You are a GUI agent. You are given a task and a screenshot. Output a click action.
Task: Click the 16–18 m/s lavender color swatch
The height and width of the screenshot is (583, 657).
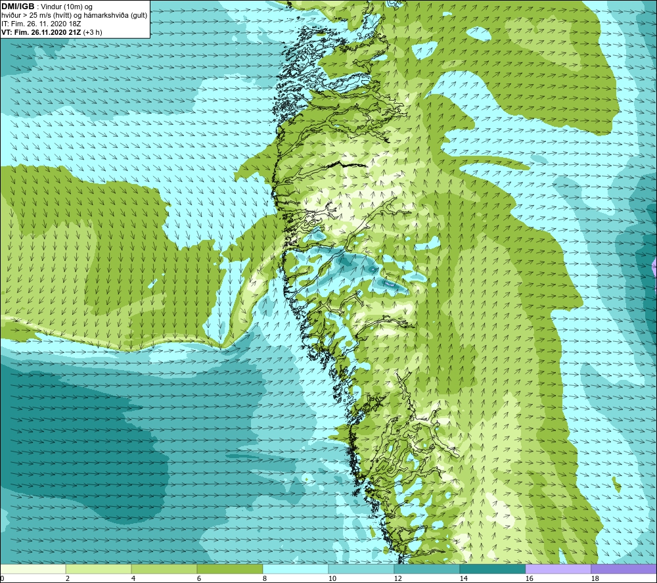point(558,569)
